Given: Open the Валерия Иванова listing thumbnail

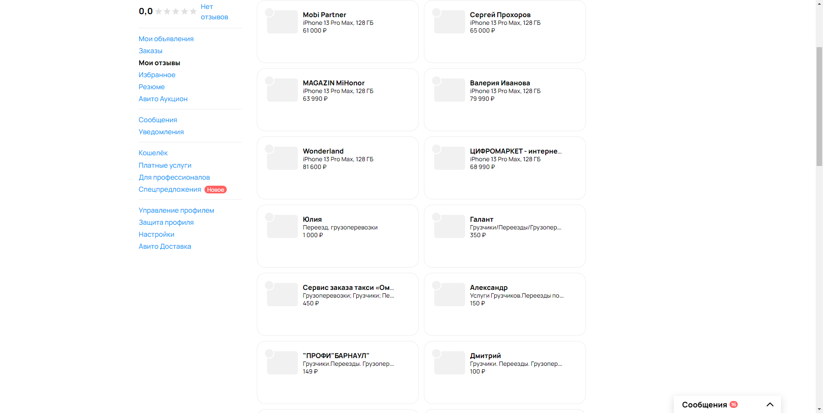Looking at the screenshot, I should coord(450,90).
